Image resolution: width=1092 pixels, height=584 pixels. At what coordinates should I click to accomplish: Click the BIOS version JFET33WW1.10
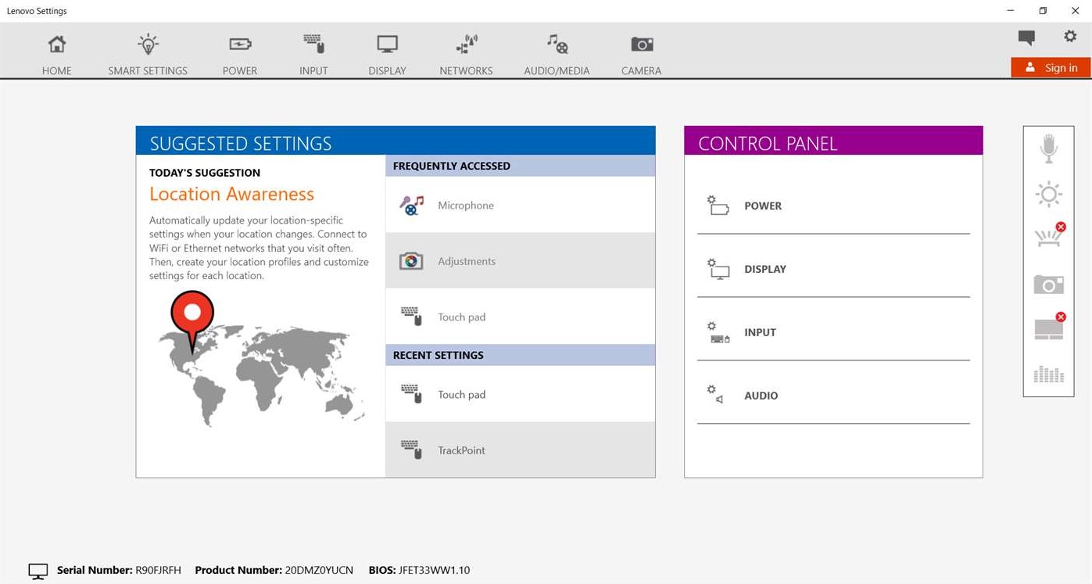click(434, 570)
